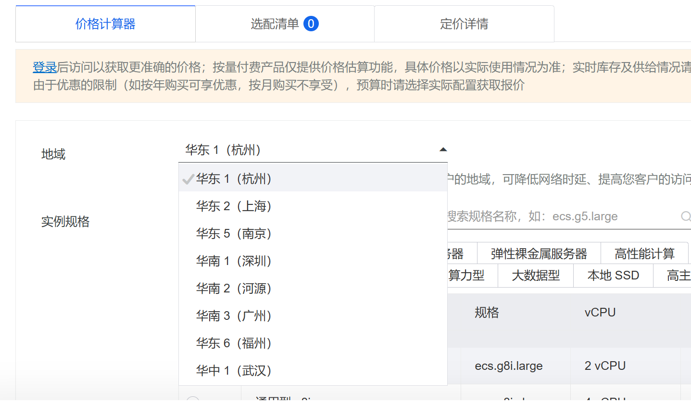Image resolution: width=691 pixels, height=404 pixels.
Task: Open the 定价详情 tab
Action: coord(464,24)
